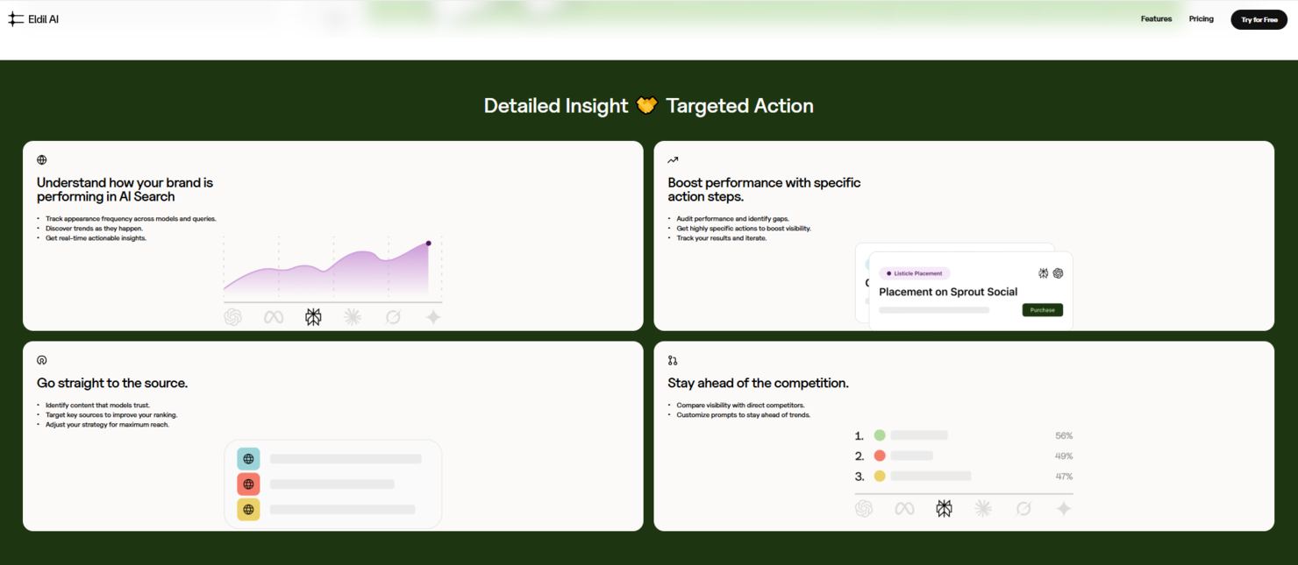Open the Features menu item
Viewport: 1298px width, 565px height.
(1156, 18)
